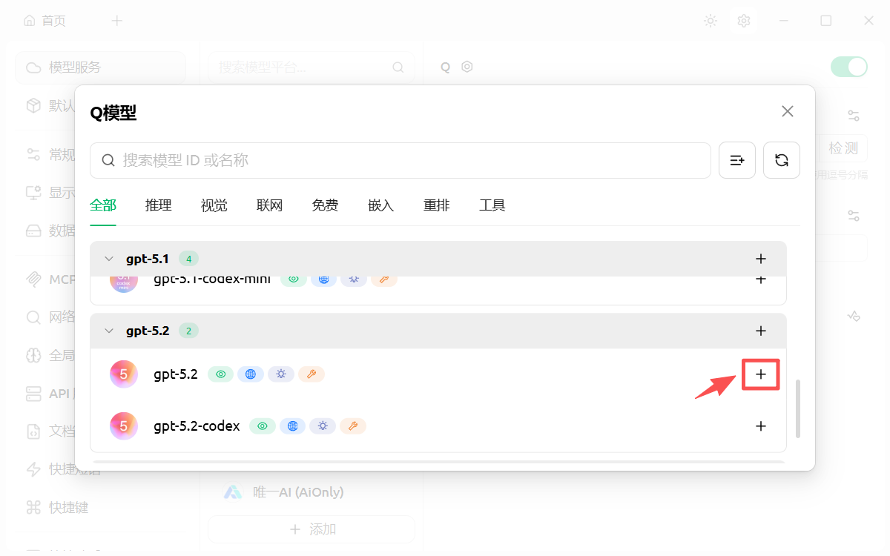The width and height of the screenshot is (890, 556).
Task: Click the gpt-5.1 group count badge 4
Action: click(188, 259)
